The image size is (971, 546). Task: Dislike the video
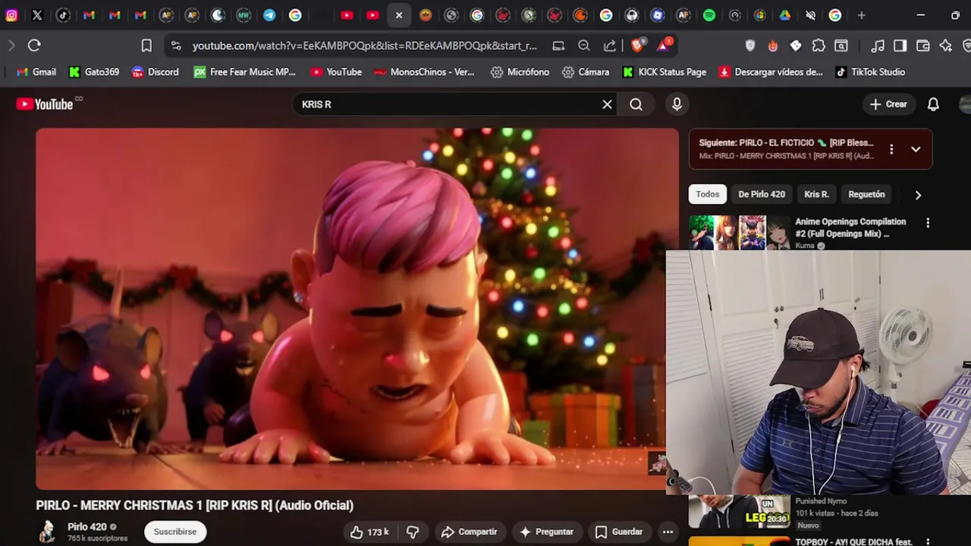(x=413, y=532)
